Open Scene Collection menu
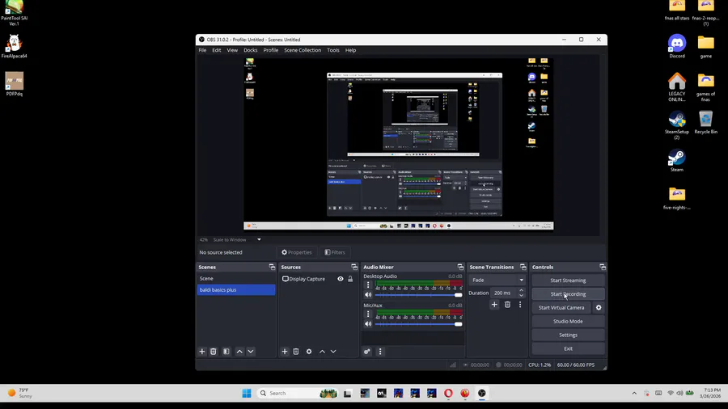 pyautogui.click(x=303, y=50)
